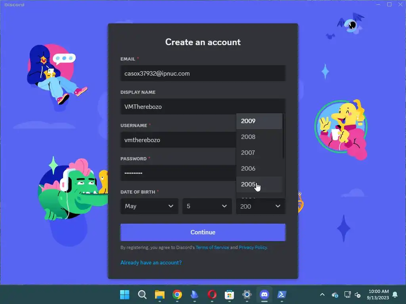The height and width of the screenshot is (304, 406).
Task: Open the month dropdown showing May
Action: click(149, 206)
